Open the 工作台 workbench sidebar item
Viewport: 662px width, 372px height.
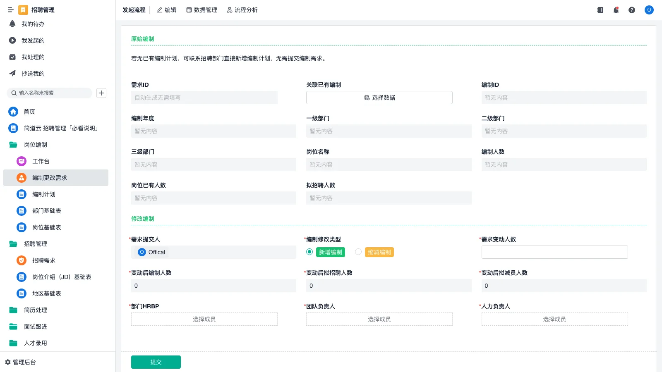pos(40,161)
